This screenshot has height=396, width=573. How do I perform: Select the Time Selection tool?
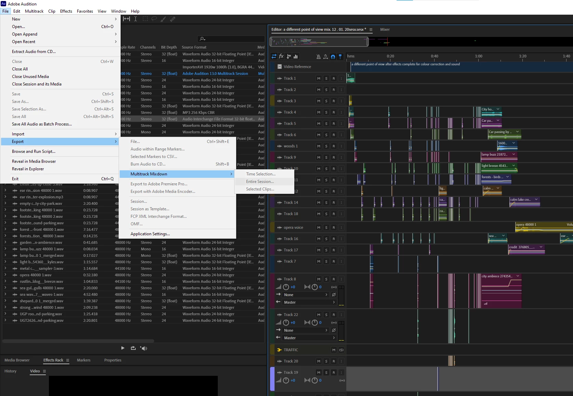[135, 19]
